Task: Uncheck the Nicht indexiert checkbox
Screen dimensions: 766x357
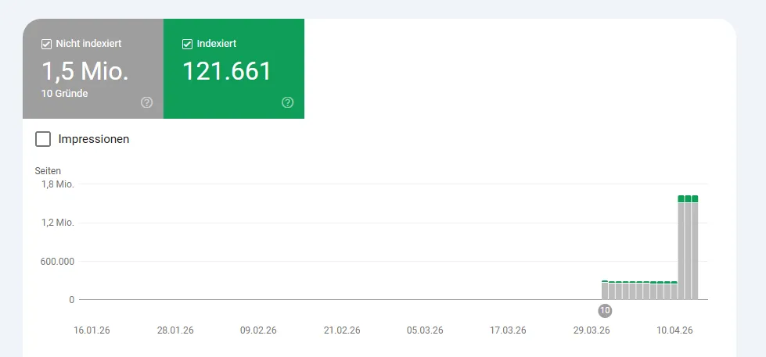Action: click(46, 44)
